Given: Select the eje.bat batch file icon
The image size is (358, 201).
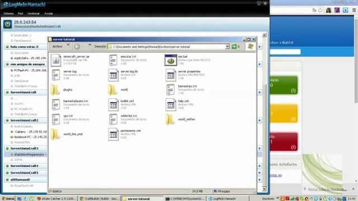Looking at the screenshot, I should pyautogui.click(x=171, y=60).
